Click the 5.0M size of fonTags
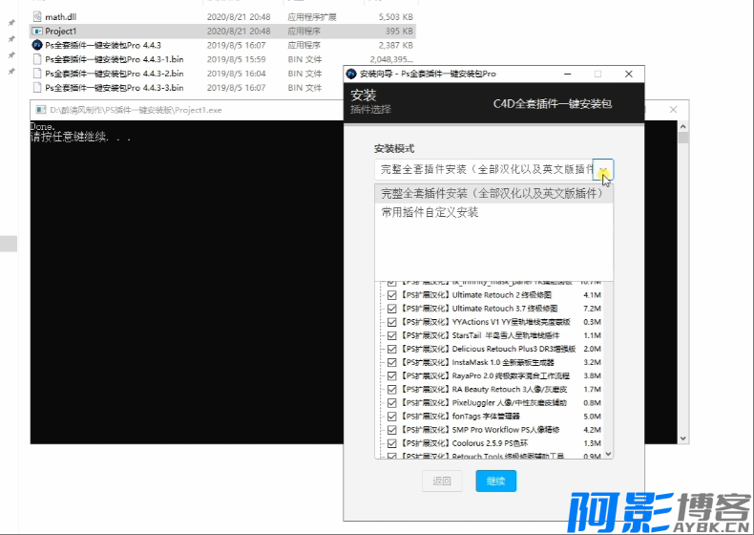 click(592, 417)
